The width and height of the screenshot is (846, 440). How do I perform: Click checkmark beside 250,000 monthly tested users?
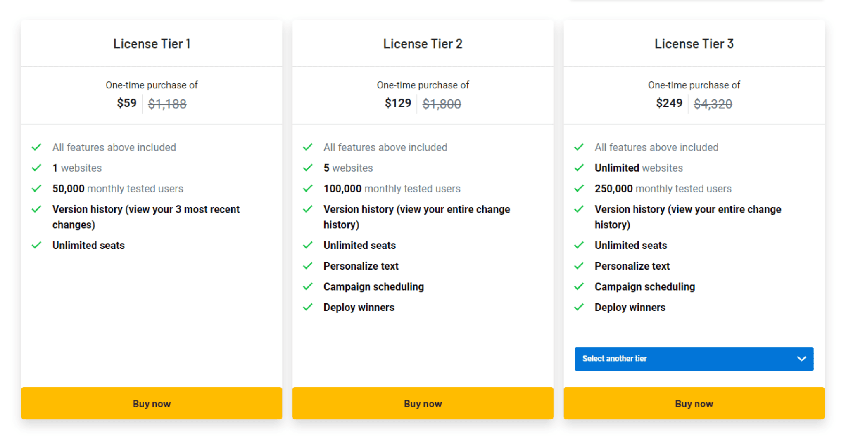579,188
